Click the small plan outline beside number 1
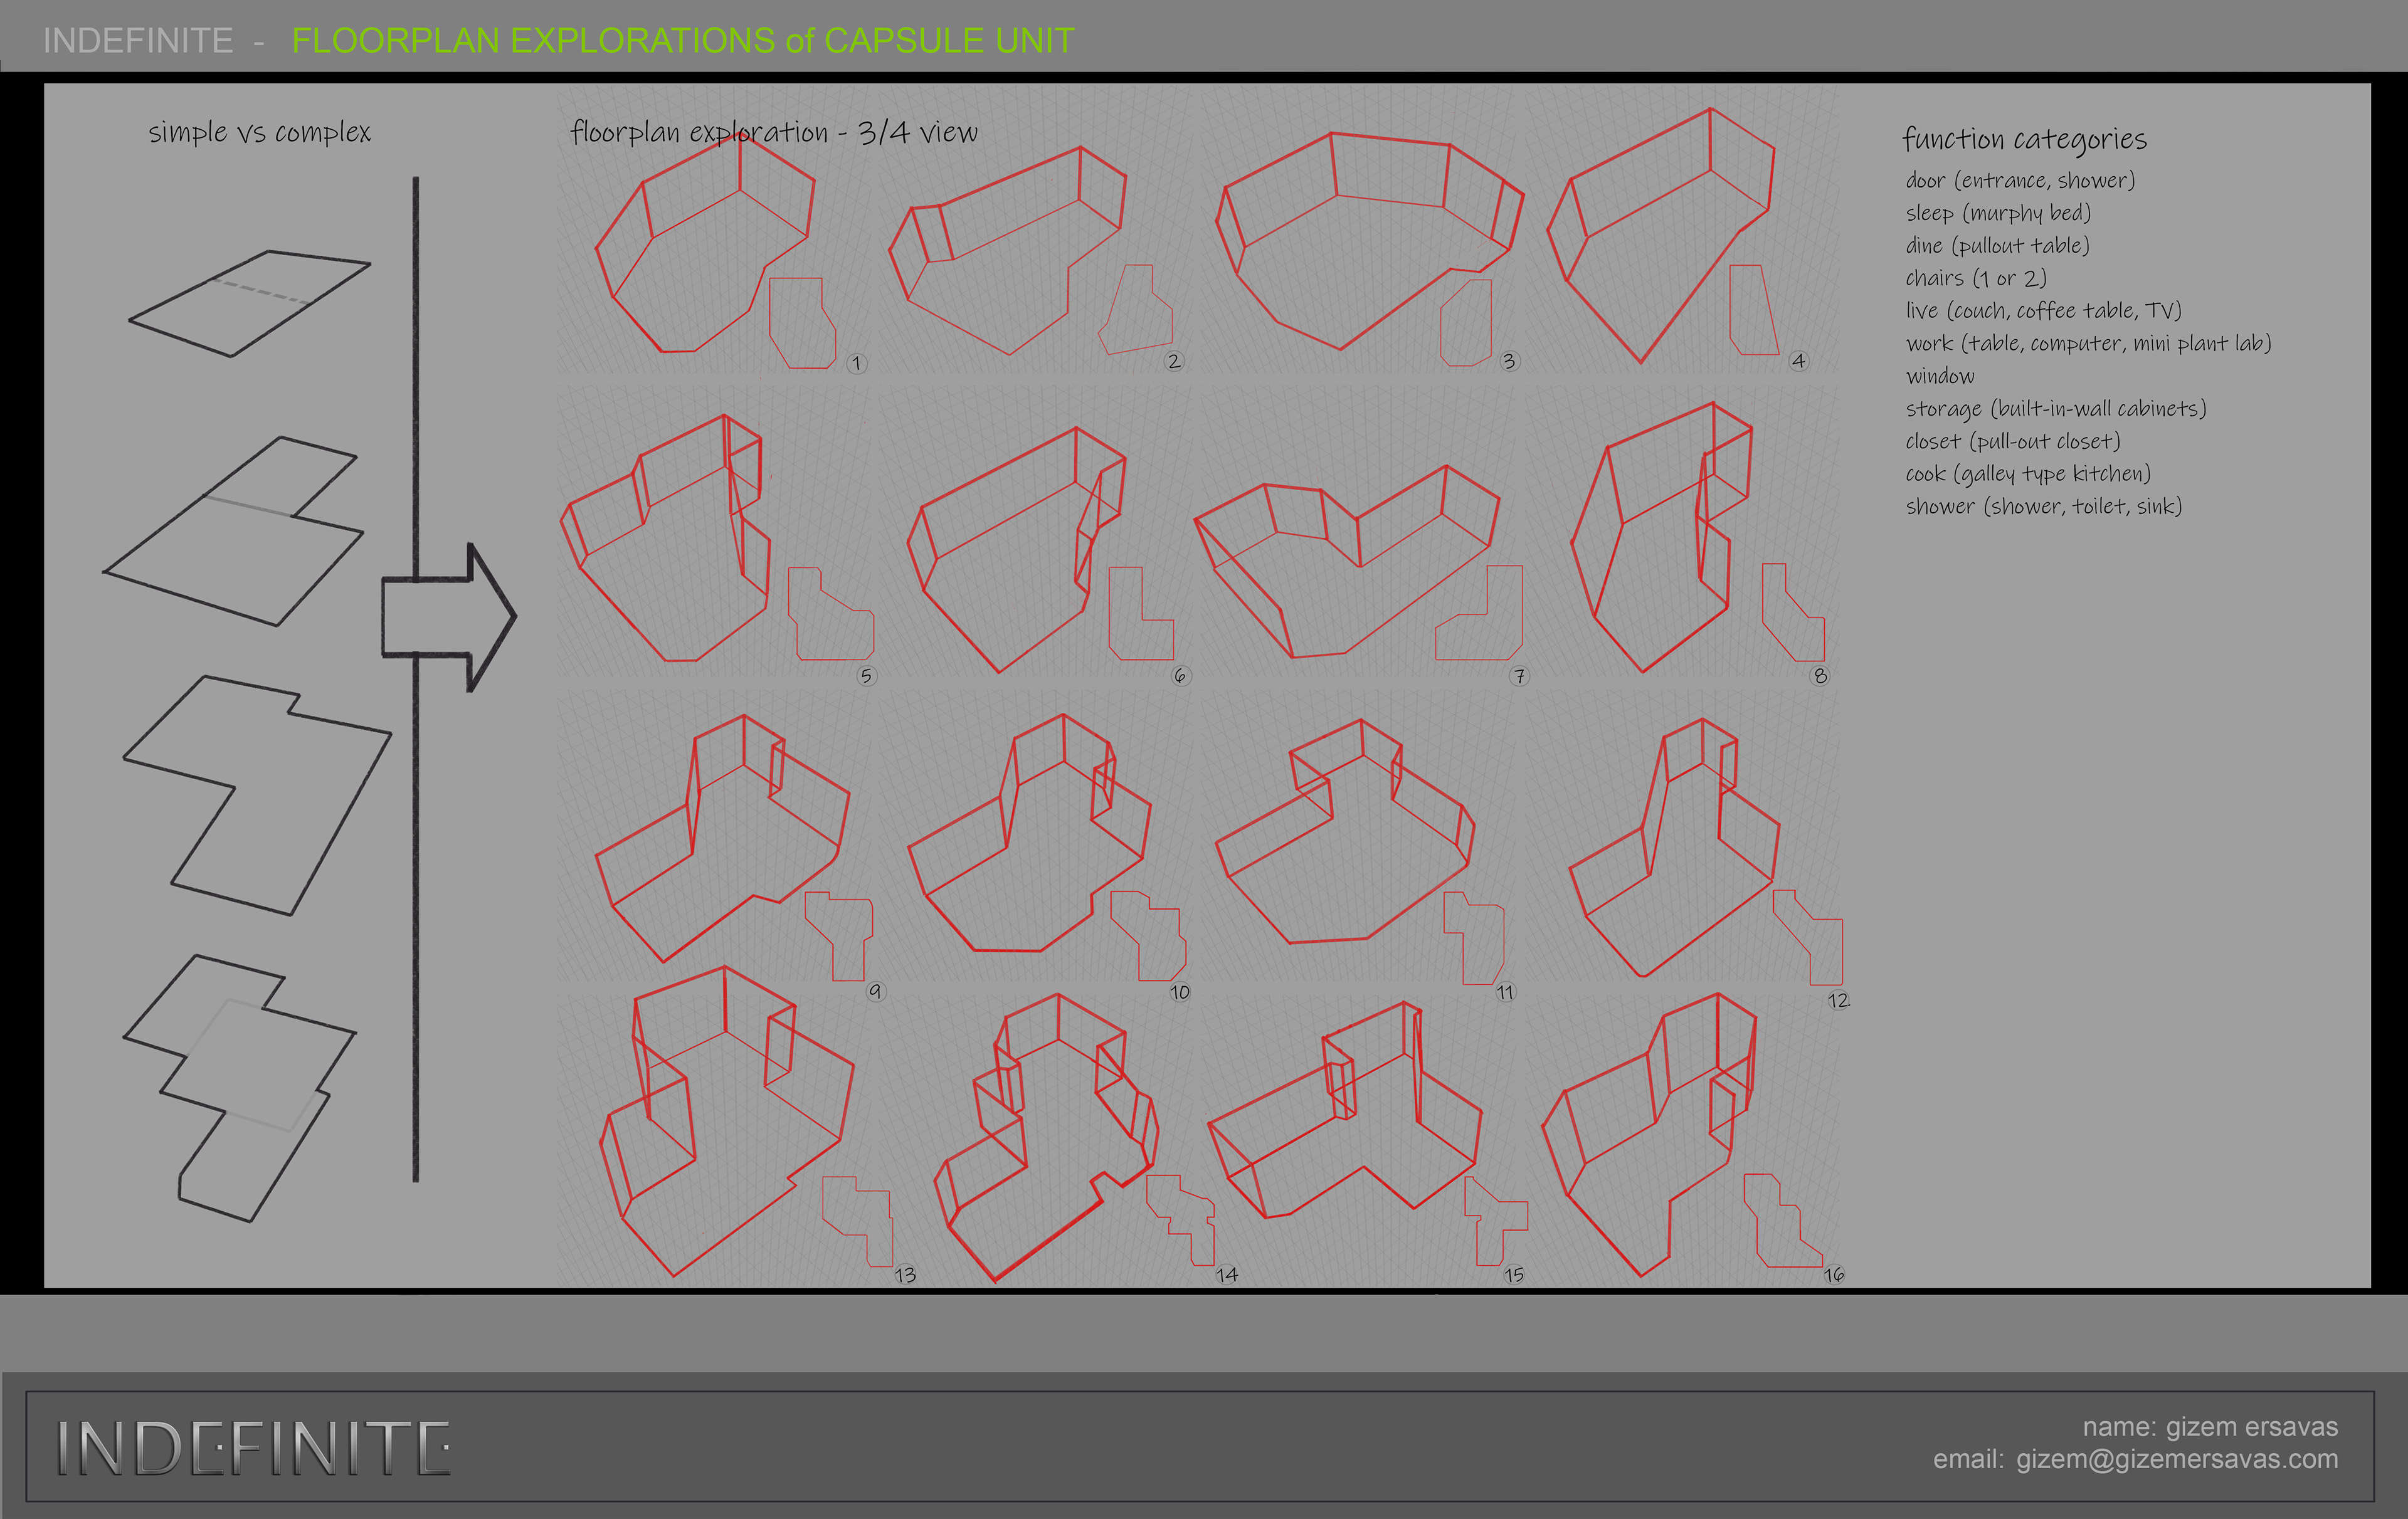The width and height of the screenshot is (2408, 1519). (x=802, y=323)
